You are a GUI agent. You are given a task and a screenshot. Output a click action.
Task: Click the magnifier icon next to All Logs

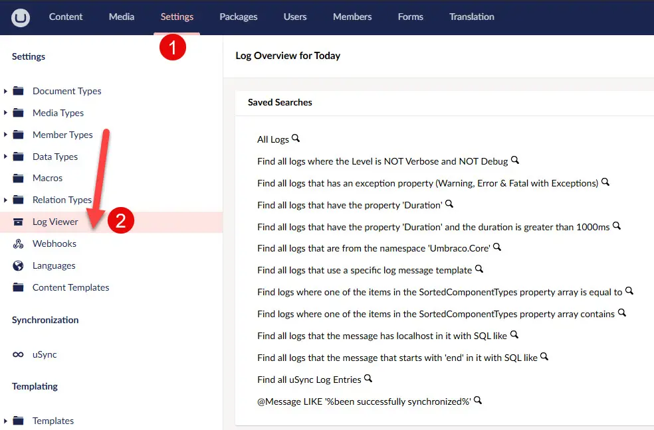click(295, 139)
